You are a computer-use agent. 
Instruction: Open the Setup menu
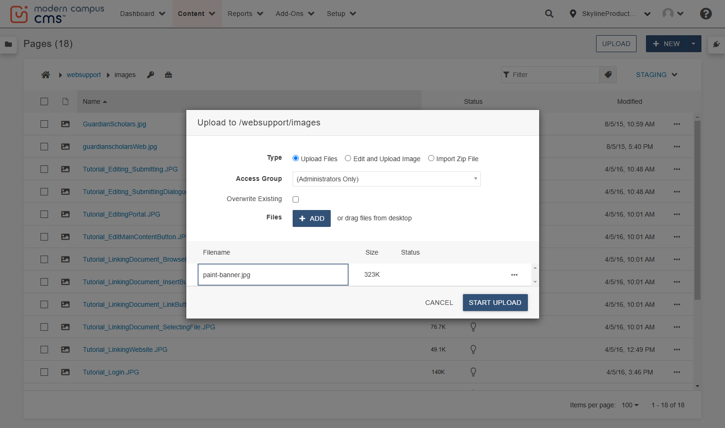point(342,14)
